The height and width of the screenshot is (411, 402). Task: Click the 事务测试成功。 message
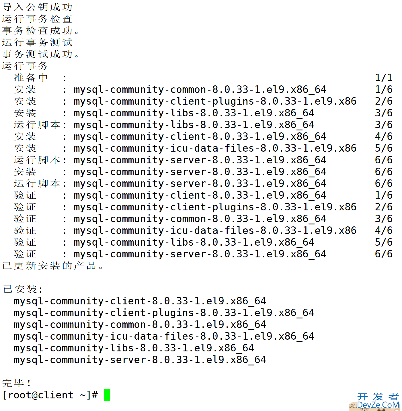coord(41,54)
